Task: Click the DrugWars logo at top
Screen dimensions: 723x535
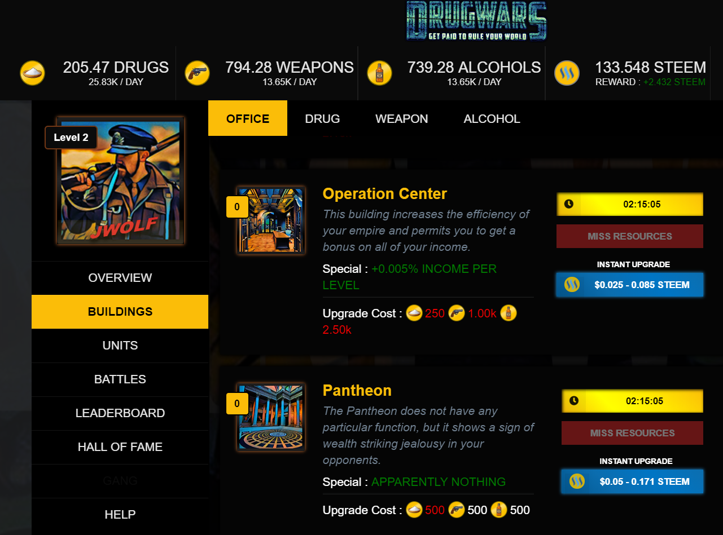Action: pos(476,21)
